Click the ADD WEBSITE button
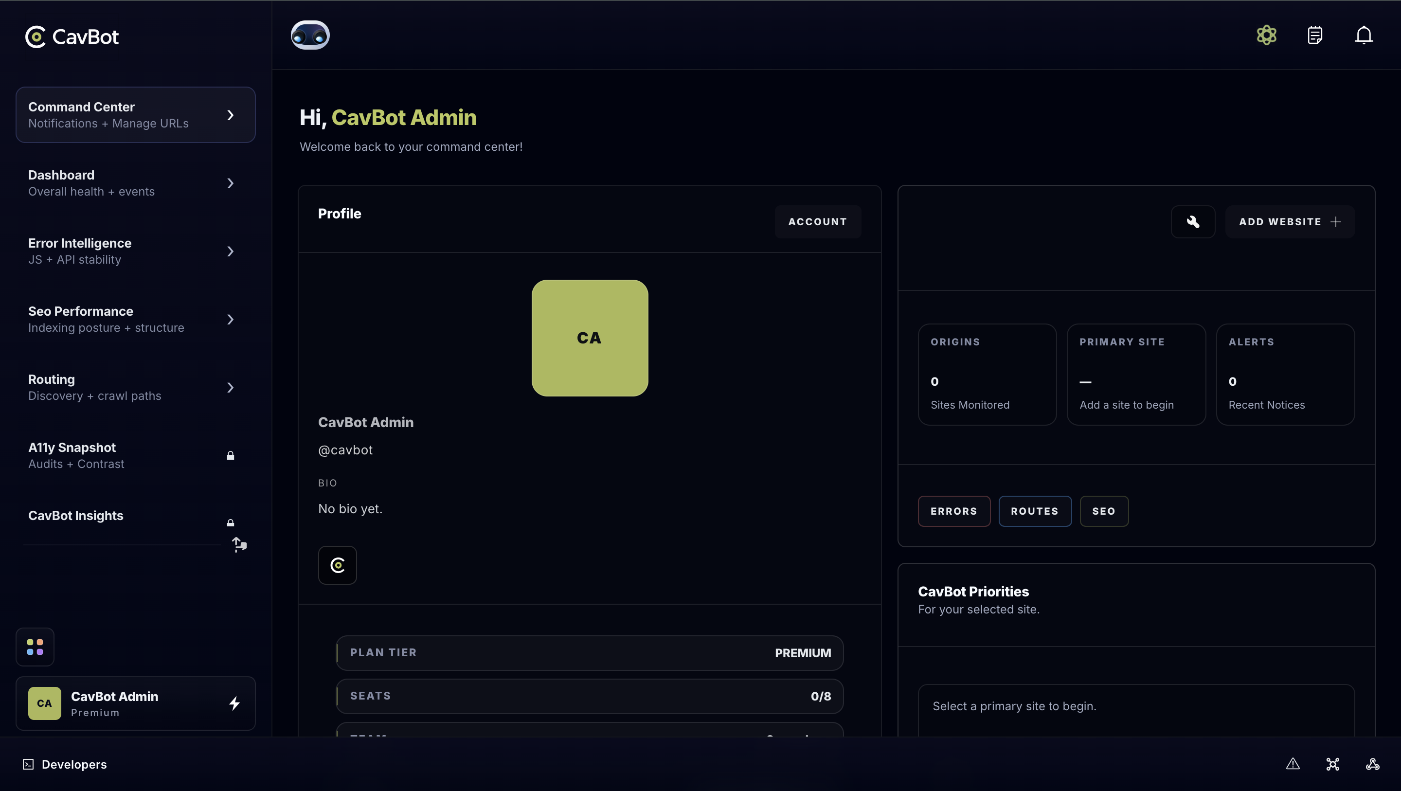This screenshot has height=791, width=1401. pos(1290,221)
